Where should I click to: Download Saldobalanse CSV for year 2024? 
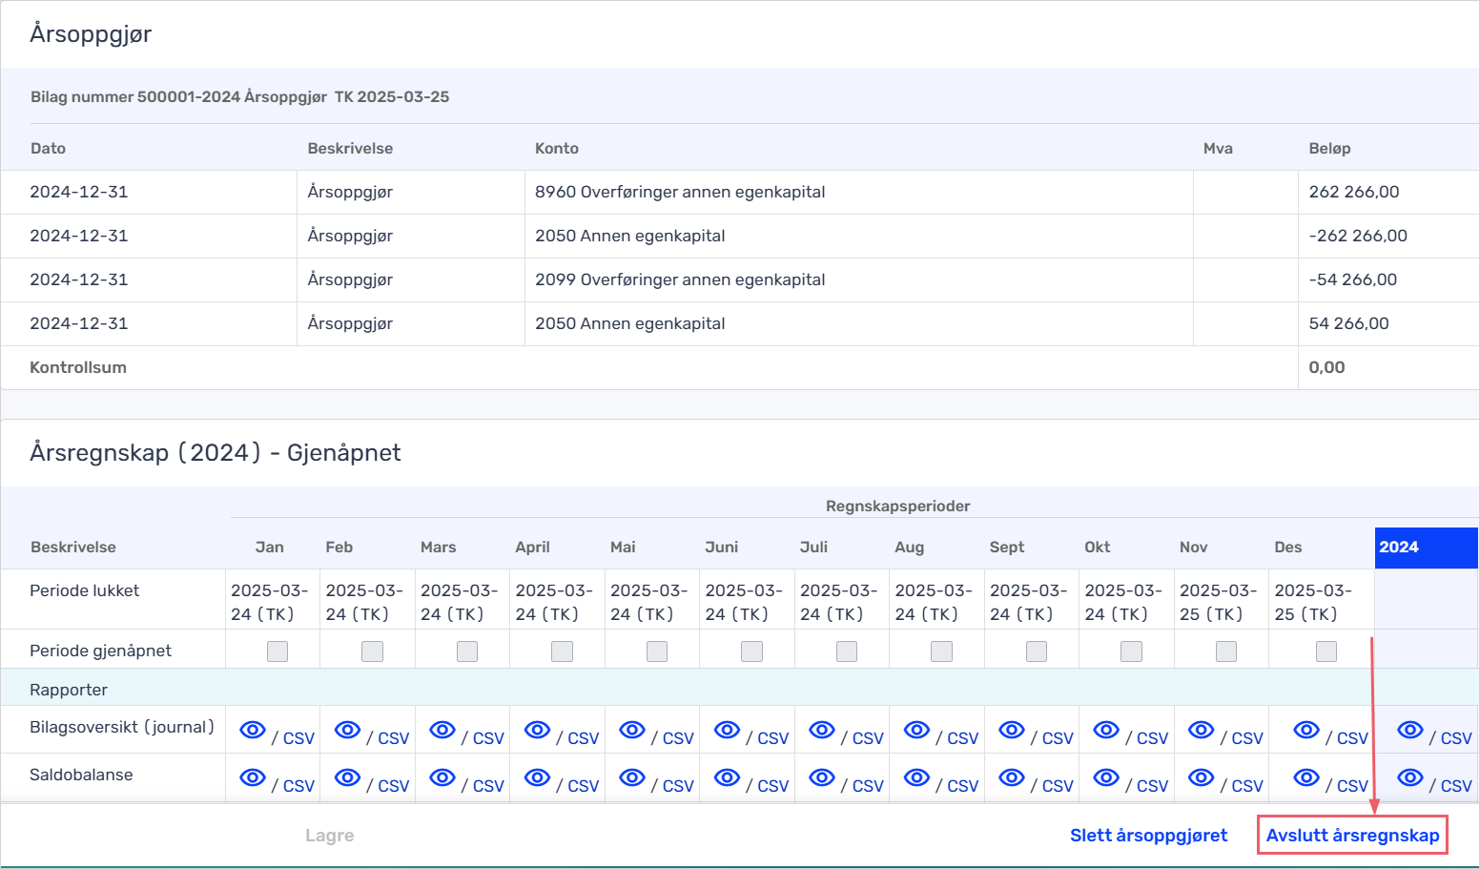(x=1456, y=786)
